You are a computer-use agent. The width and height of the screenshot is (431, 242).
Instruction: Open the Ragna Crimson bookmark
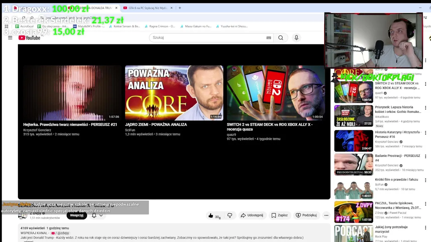[x=160, y=26]
